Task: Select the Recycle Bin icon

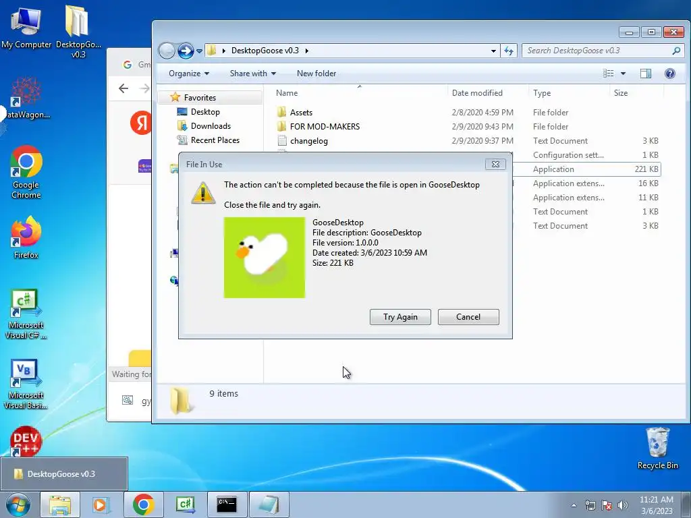Action: (657, 448)
